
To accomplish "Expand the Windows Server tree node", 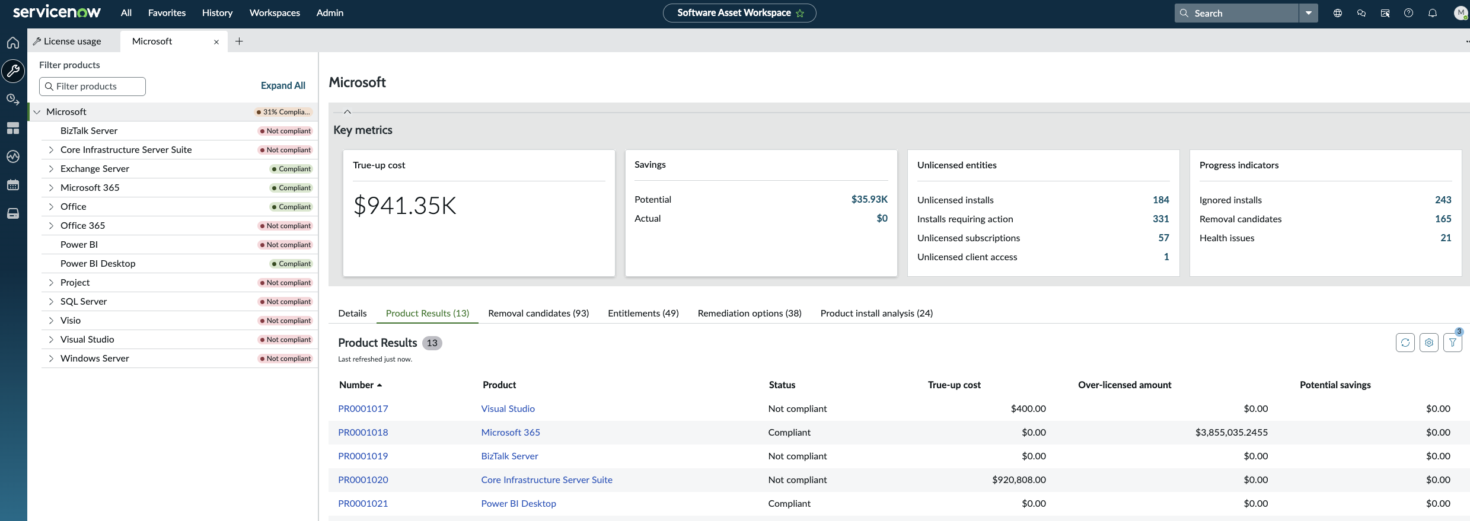I will coord(51,359).
